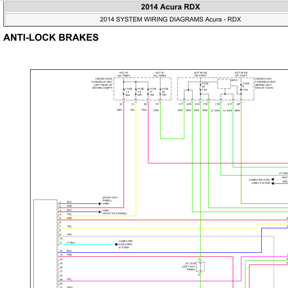The height and width of the screenshot is (288, 288).
Task: Click the "PPL" label on connector pin 19
Action: (69, 279)
